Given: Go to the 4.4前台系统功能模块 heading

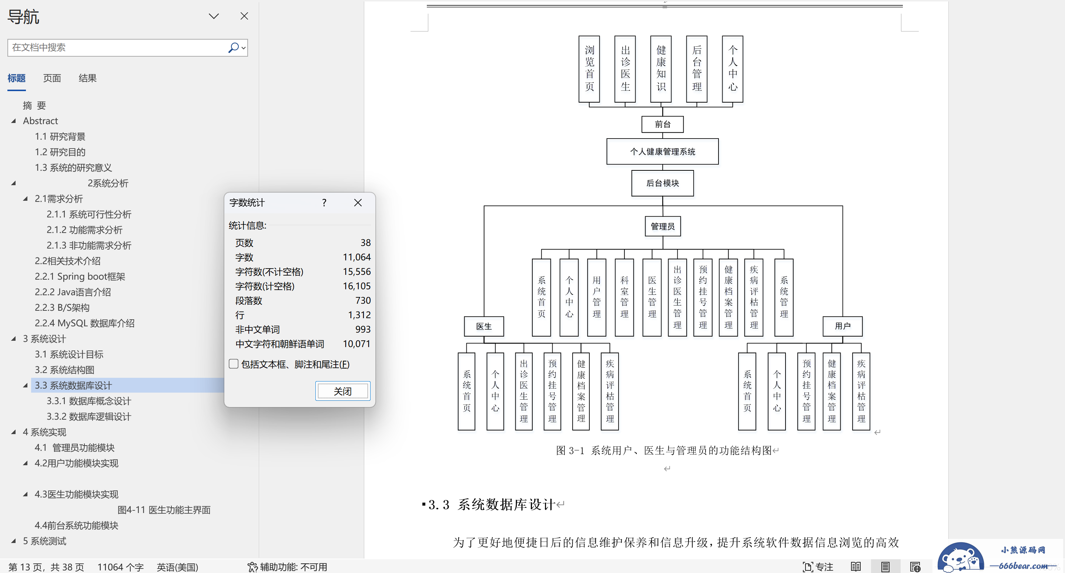Looking at the screenshot, I should coord(77,526).
